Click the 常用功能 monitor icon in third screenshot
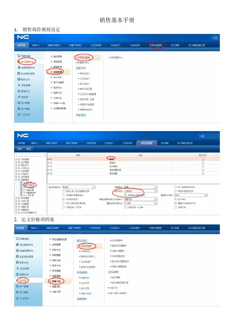 pos(17,239)
